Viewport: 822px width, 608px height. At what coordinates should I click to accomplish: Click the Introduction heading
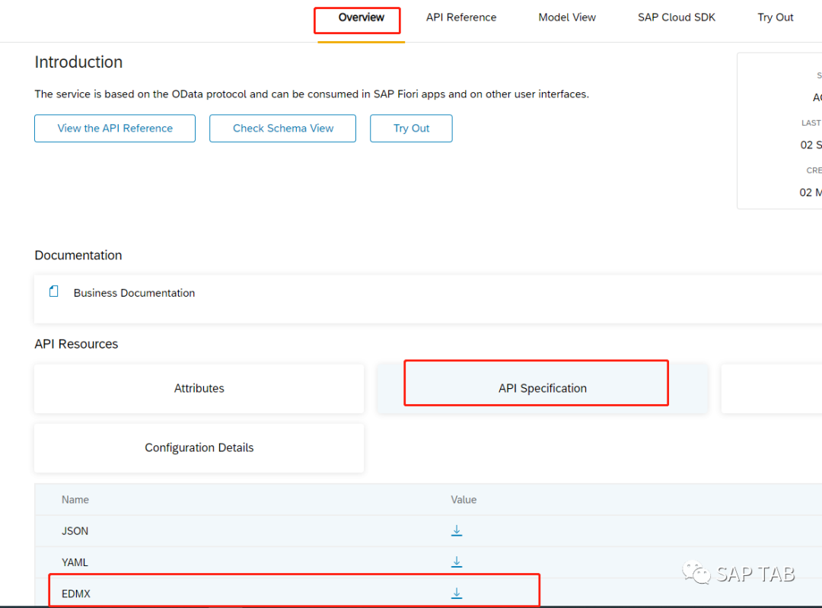click(x=78, y=62)
